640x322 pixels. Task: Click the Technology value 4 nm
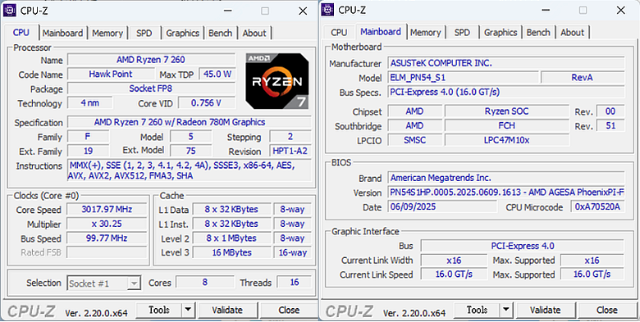coord(89,103)
